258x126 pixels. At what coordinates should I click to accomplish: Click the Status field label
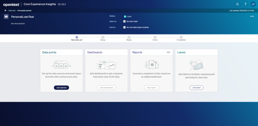112,16
